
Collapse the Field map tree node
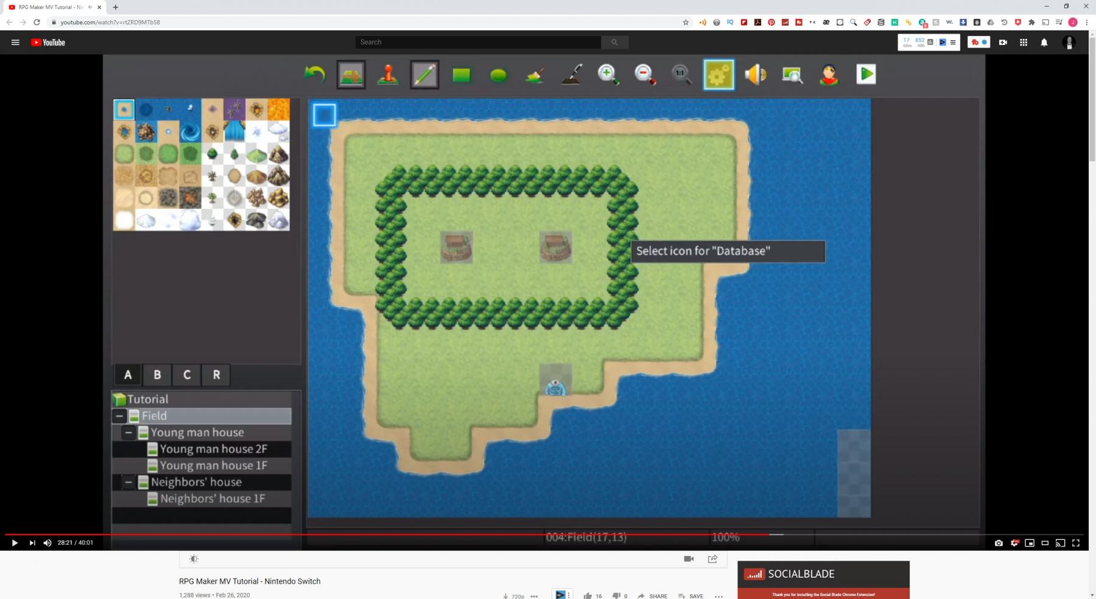[x=119, y=416]
